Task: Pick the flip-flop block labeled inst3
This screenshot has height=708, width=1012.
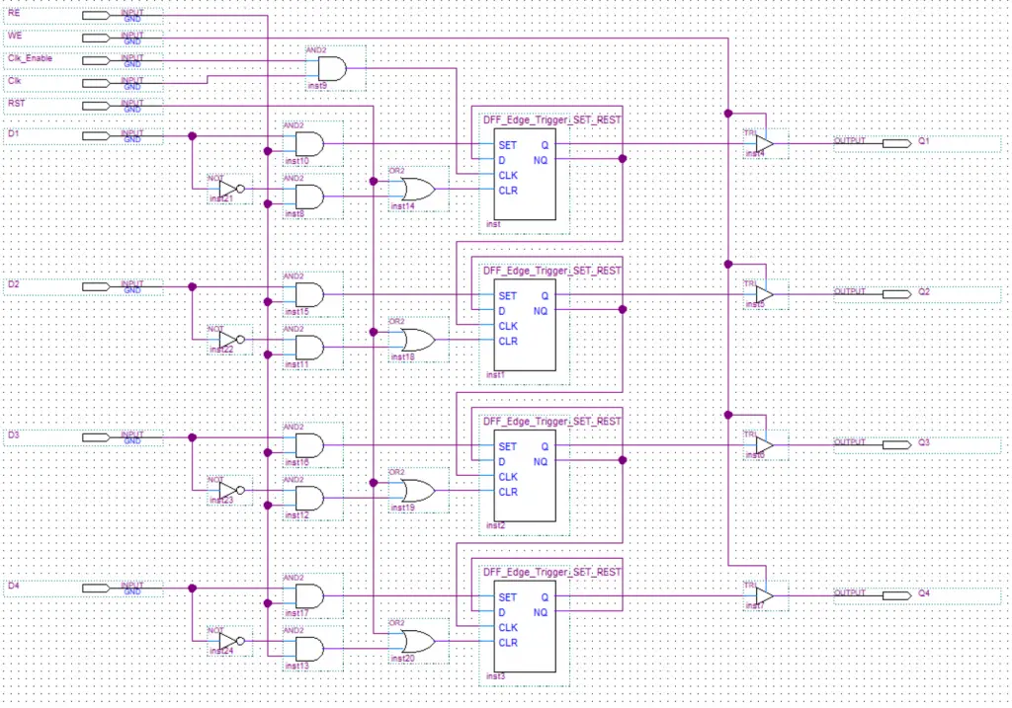Action: tap(525, 627)
